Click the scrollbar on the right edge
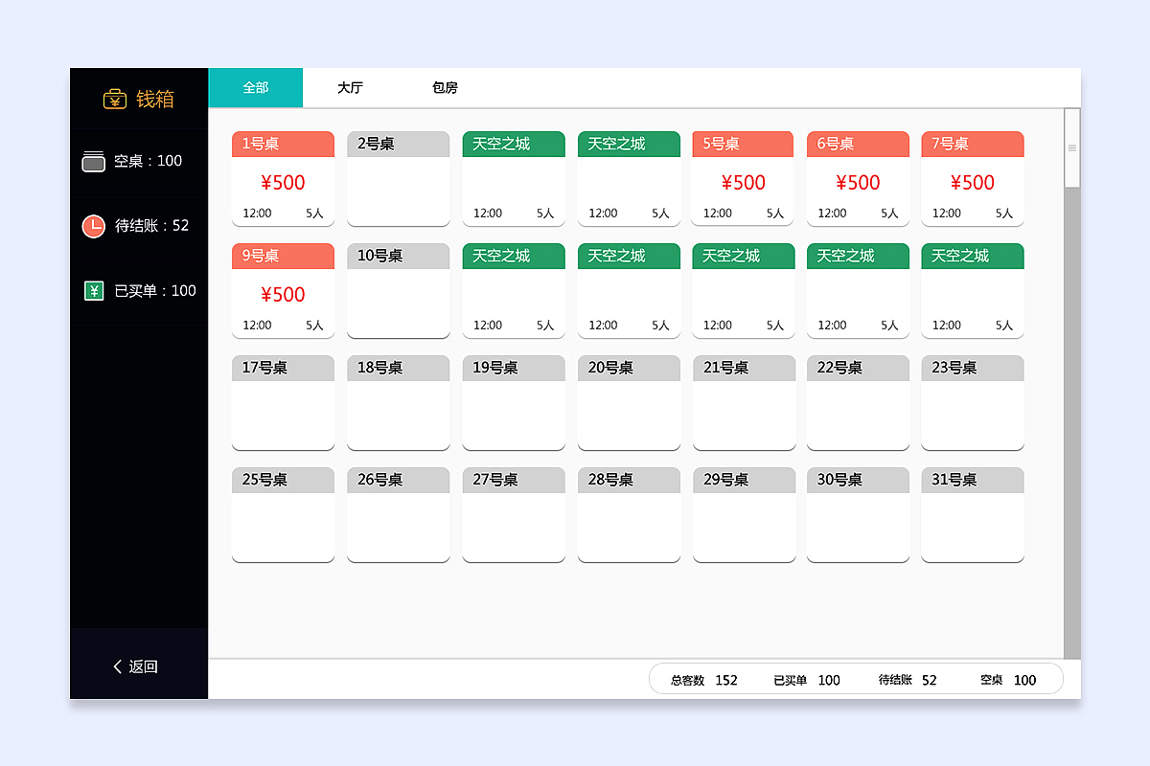Viewport: 1150px width, 766px height. coord(1071,148)
